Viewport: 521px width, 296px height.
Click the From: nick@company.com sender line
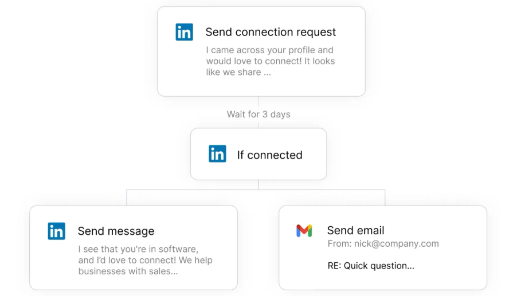click(383, 244)
